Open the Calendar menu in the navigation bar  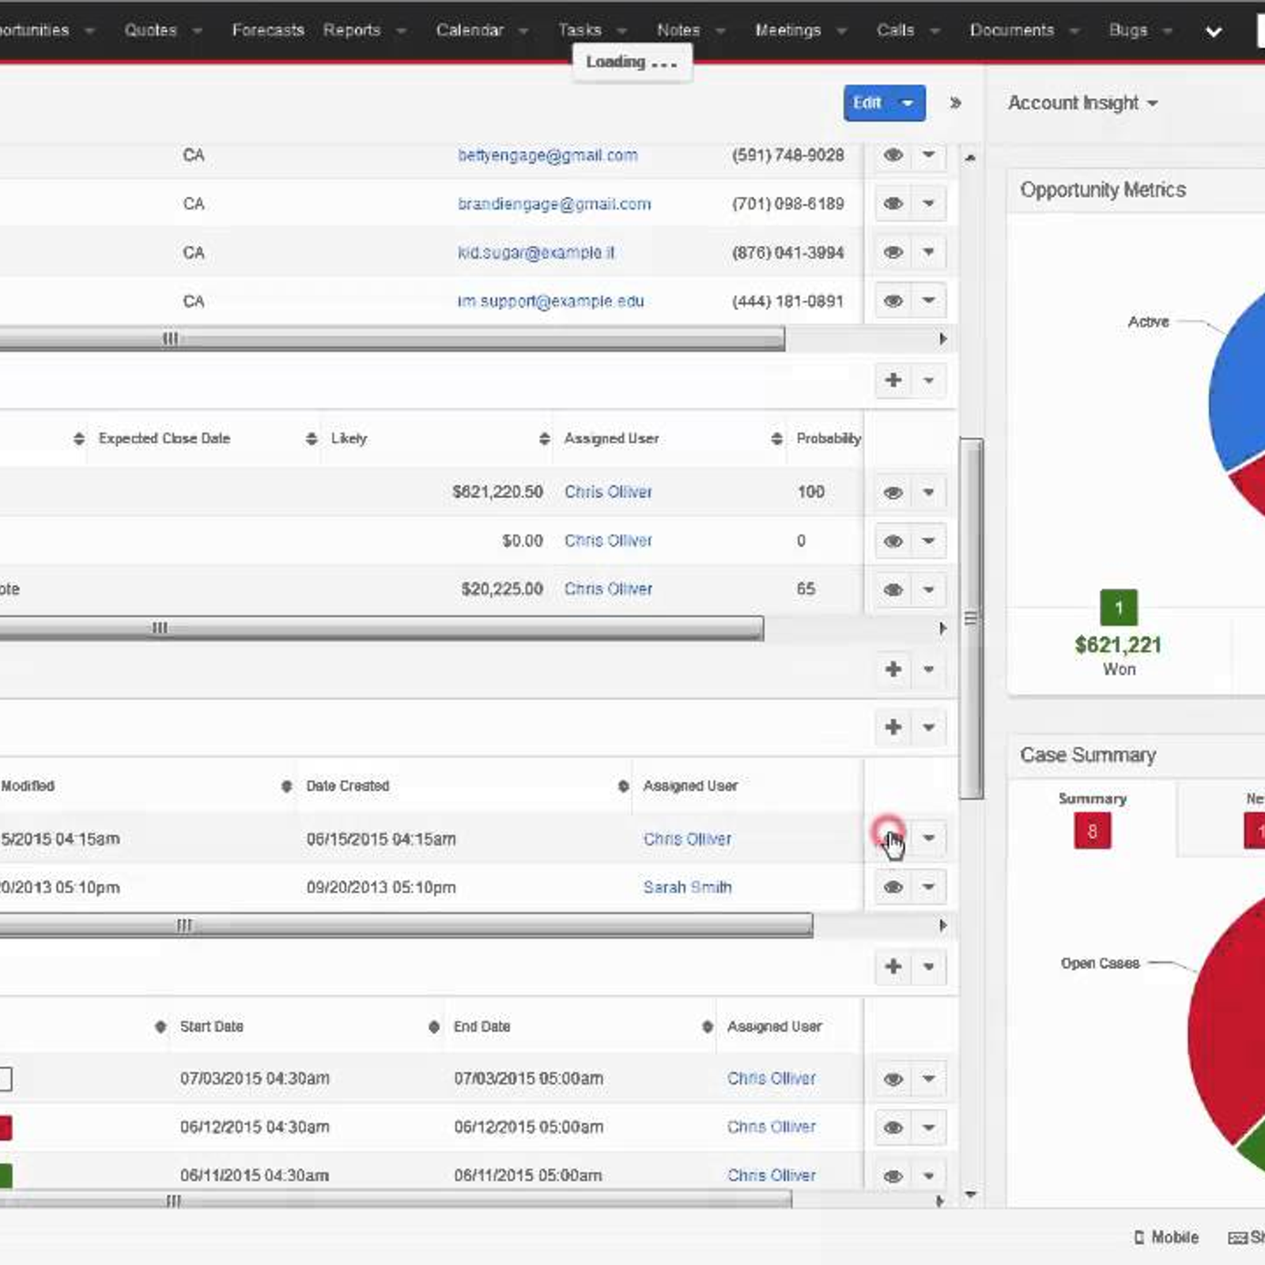470,30
